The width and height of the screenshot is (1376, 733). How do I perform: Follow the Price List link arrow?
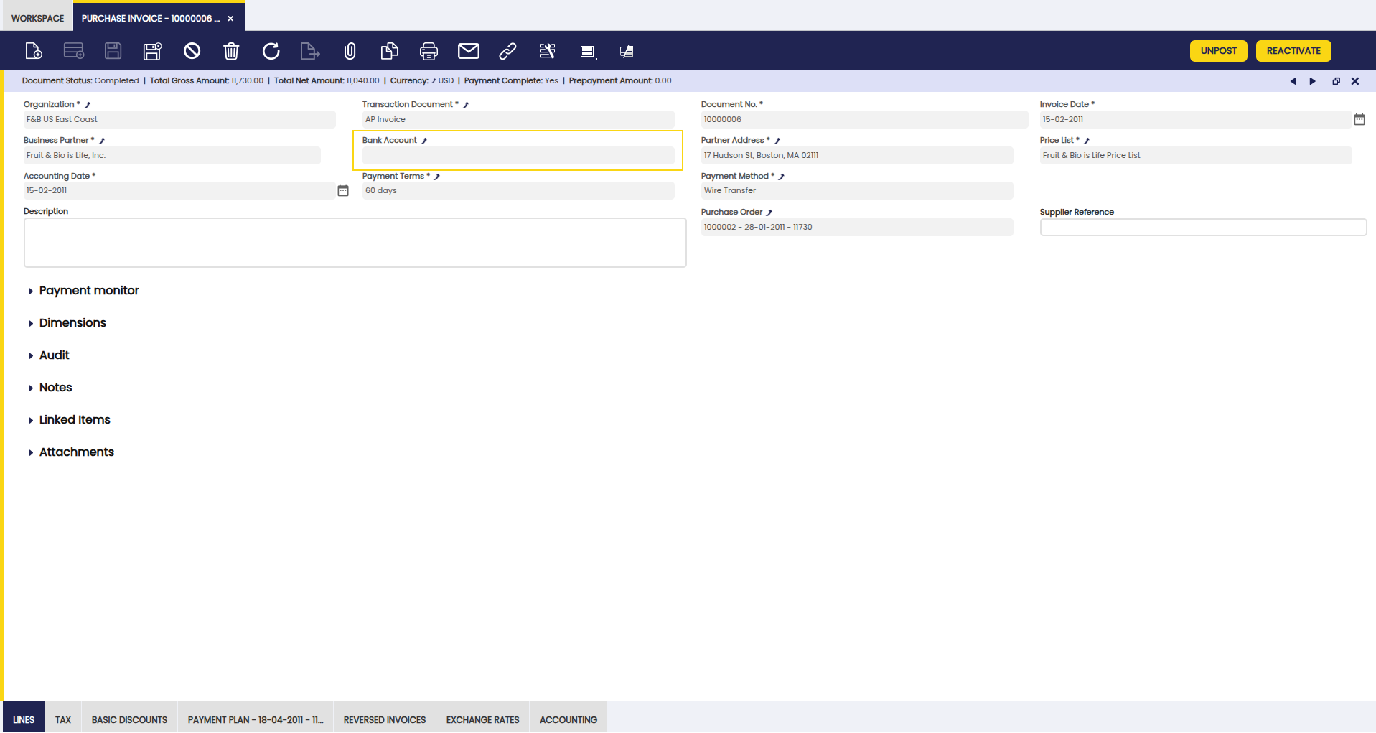[x=1086, y=141]
